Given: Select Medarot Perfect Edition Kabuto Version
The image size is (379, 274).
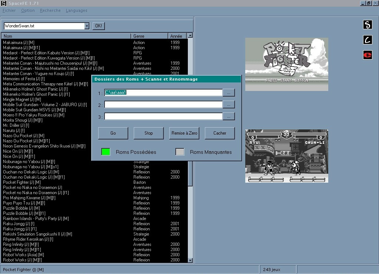Looking at the screenshot, I should pos(95,53).
